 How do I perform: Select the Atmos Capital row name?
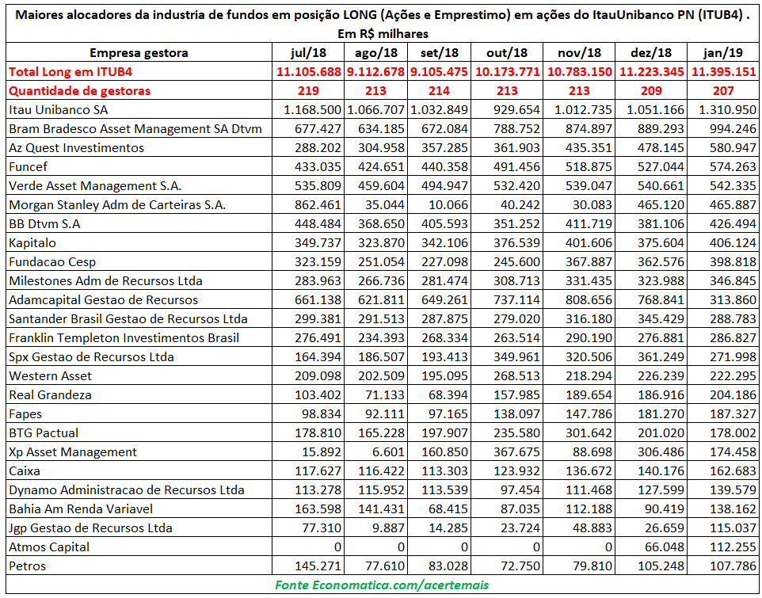pyautogui.click(x=49, y=547)
